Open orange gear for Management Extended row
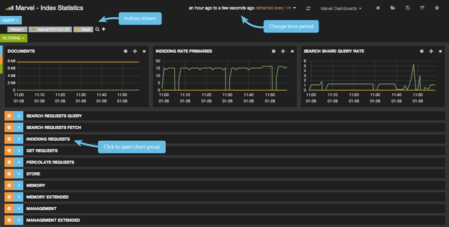 pyautogui.click(x=9, y=220)
